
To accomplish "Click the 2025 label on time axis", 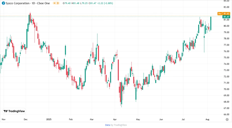I will [49, 119].
